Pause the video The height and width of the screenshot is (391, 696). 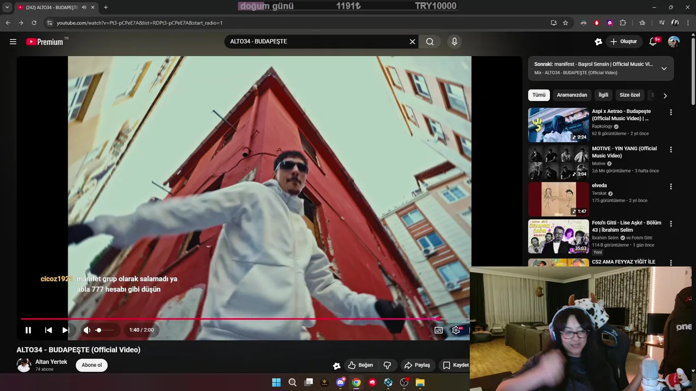coord(28,330)
